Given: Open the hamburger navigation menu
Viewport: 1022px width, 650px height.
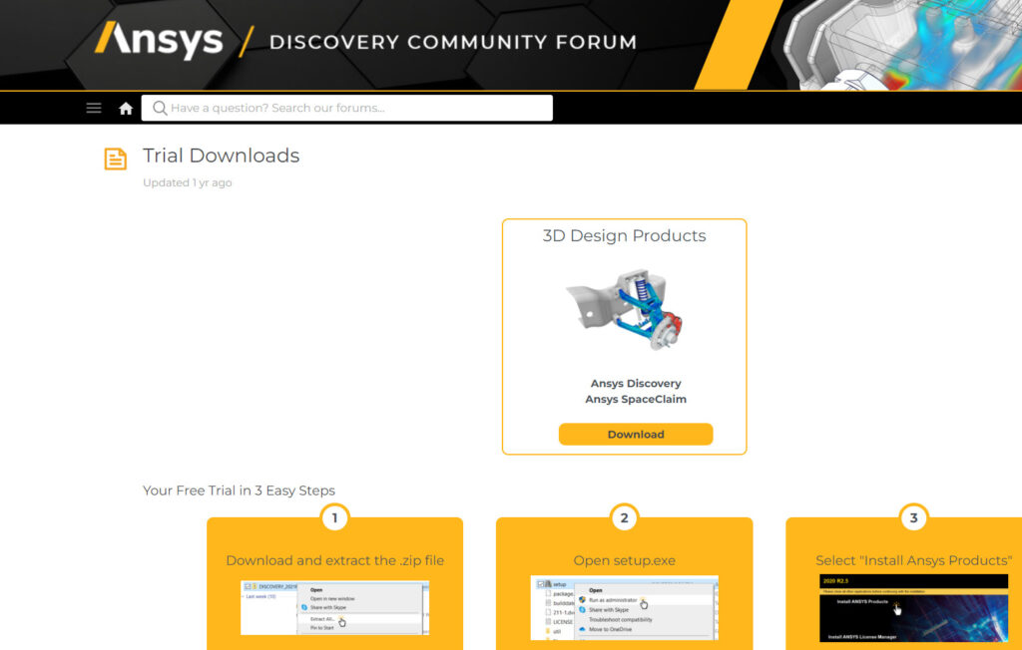Looking at the screenshot, I should 93,108.
